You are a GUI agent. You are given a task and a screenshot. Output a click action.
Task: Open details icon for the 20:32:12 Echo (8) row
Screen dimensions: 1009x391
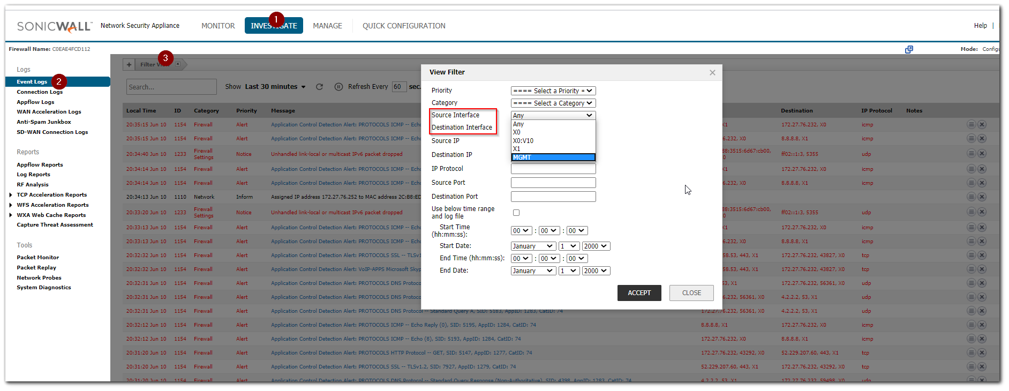(x=971, y=339)
